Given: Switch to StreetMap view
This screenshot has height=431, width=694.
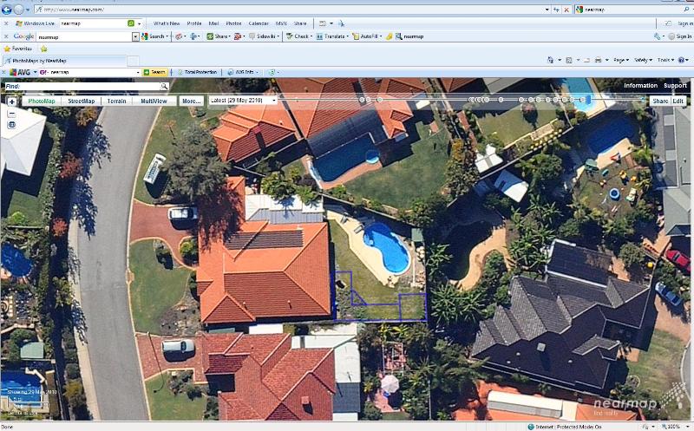Looking at the screenshot, I should coord(82,101).
